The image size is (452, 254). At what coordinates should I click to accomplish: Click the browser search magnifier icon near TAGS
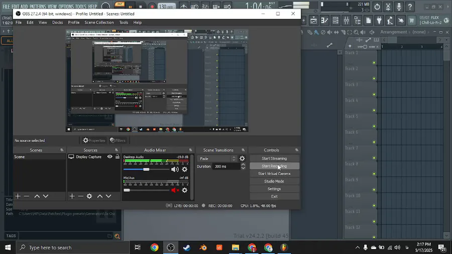[117, 236]
